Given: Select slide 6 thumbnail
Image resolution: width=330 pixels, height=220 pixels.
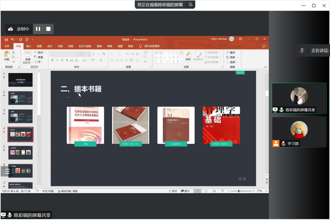Looking at the screenshot, I should pyautogui.click(x=20, y=171).
